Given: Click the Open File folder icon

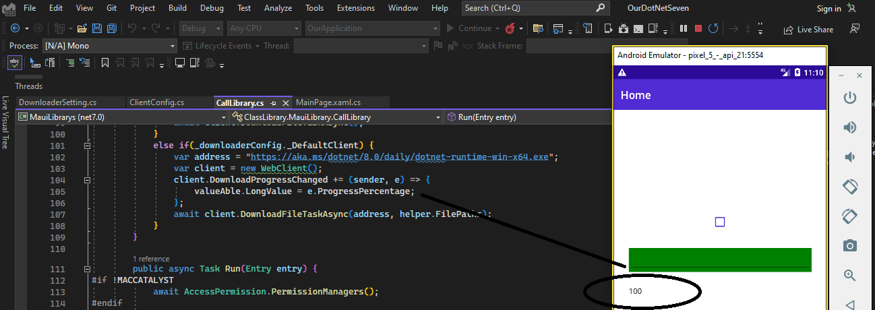Looking at the screenshot, I should pos(82,29).
